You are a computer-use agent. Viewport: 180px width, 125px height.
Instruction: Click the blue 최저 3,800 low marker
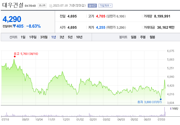click(x=161, y=99)
